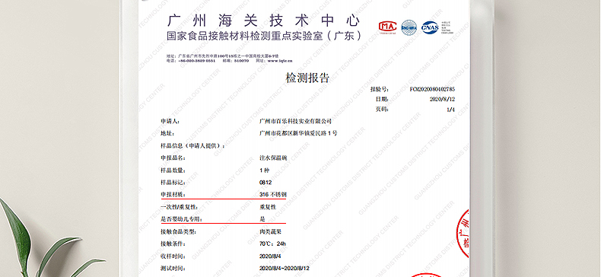Click applicant name 广州市百乐科技实业有限公司
The height and width of the screenshot is (277, 601).
point(295,121)
